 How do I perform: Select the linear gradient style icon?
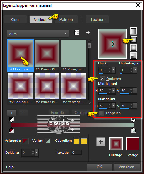point(134,31)
